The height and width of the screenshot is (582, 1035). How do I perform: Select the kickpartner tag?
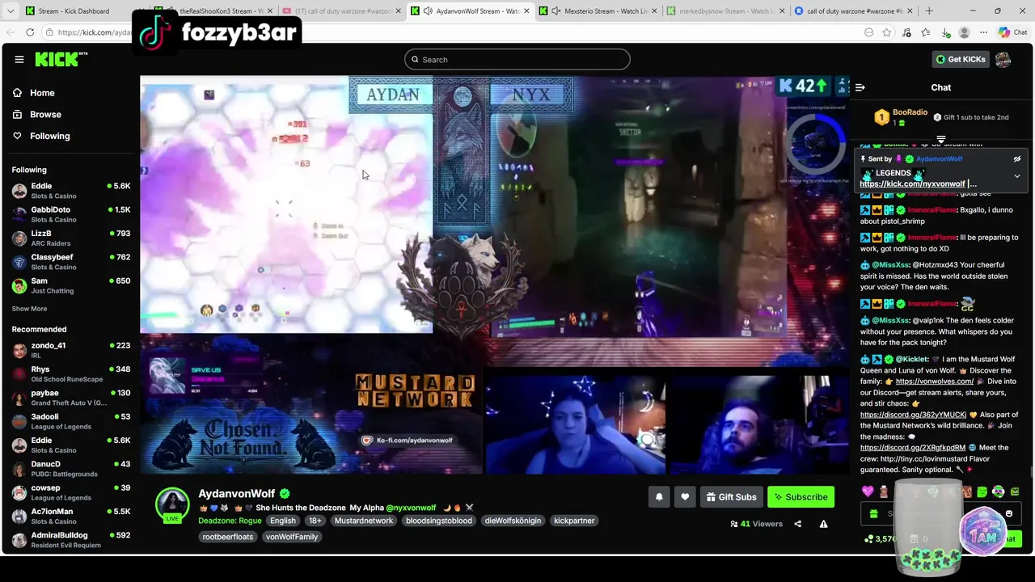point(574,521)
